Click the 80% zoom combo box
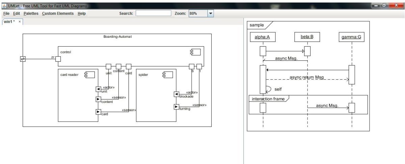 point(197,13)
